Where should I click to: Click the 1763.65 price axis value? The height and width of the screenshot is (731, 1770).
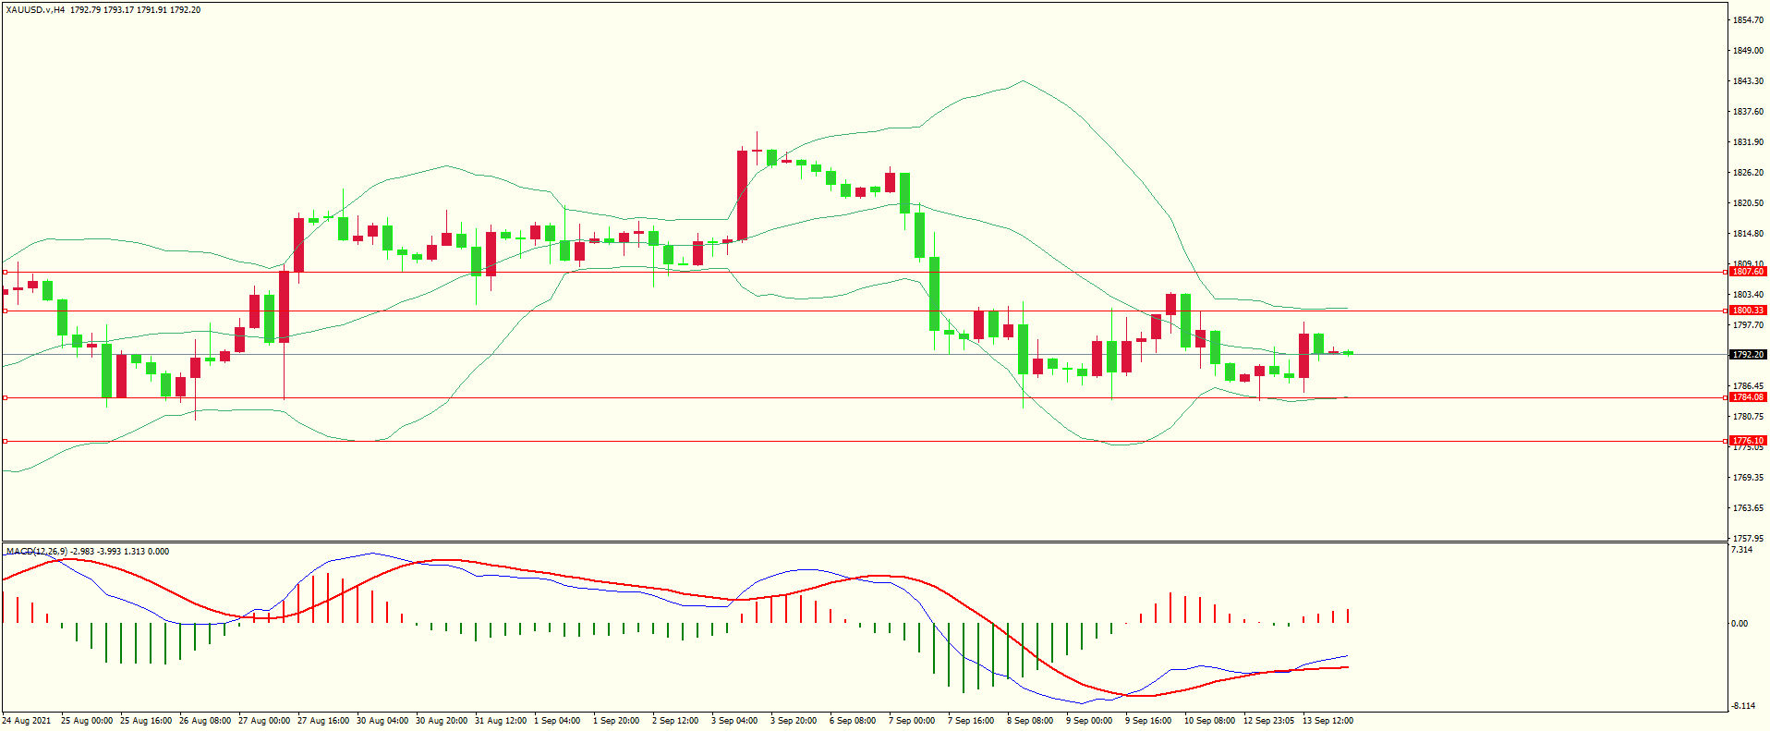click(x=1748, y=507)
